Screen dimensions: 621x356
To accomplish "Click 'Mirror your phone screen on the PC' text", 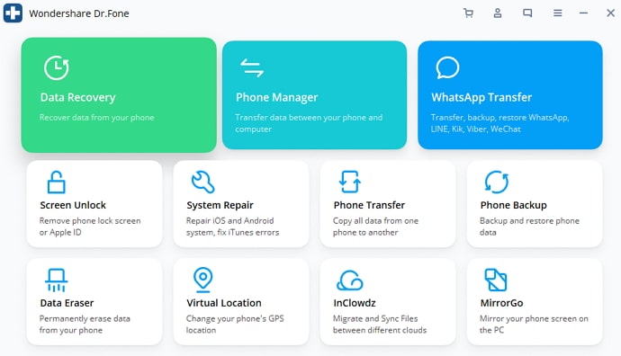I will point(534,325).
